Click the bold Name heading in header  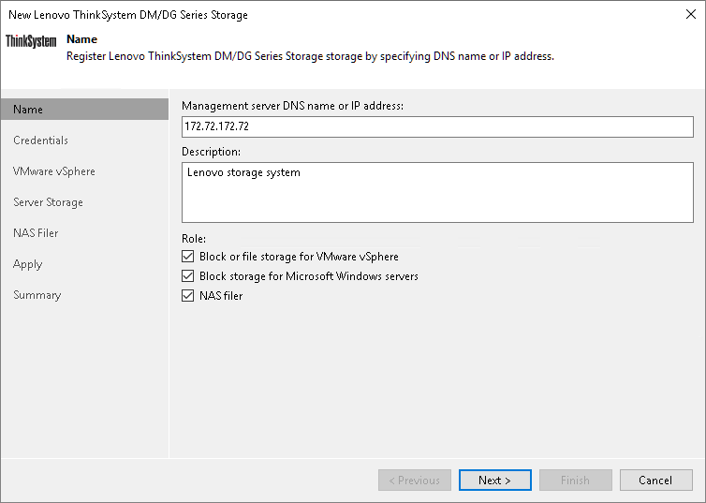pyautogui.click(x=82, y=39)
